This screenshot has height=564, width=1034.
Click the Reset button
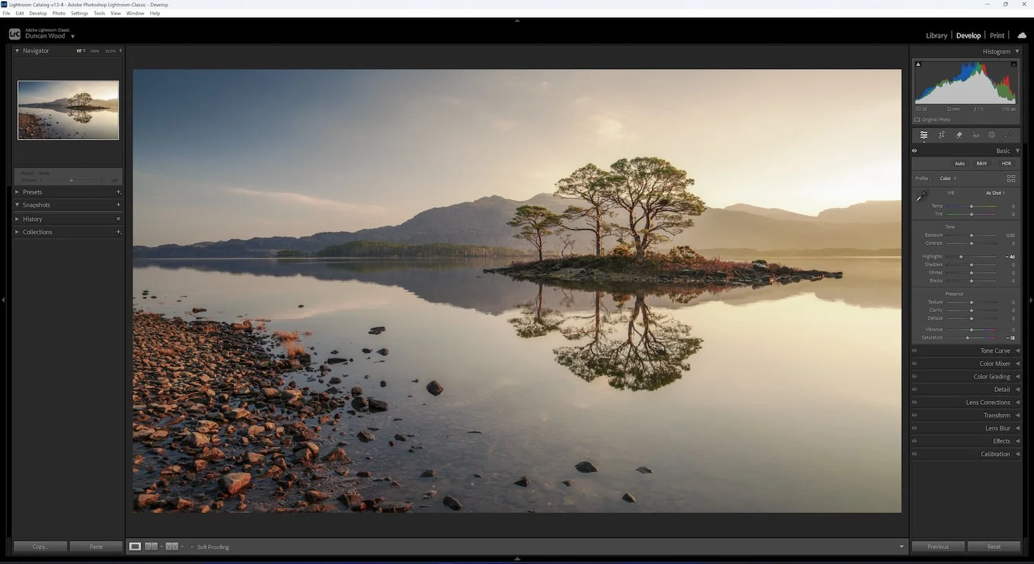[x=993, y=546]
